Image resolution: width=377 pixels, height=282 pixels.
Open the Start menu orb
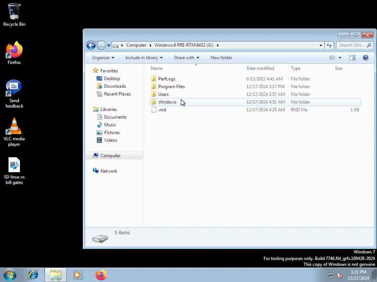point(10,275)
